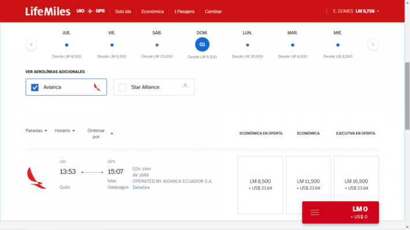Click ECONÓMICA column header
Viewport: 410px width, 230px height.
click(308, 133)
